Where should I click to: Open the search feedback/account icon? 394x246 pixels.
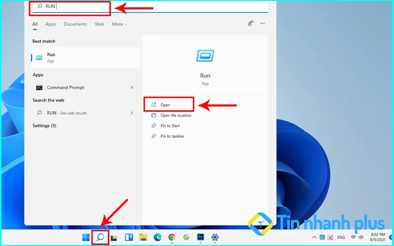tap(251, 23)
